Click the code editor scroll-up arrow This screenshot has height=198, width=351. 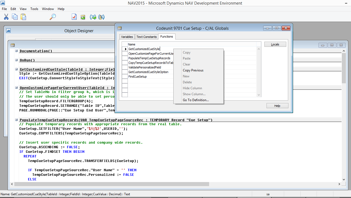coord(344,51)
